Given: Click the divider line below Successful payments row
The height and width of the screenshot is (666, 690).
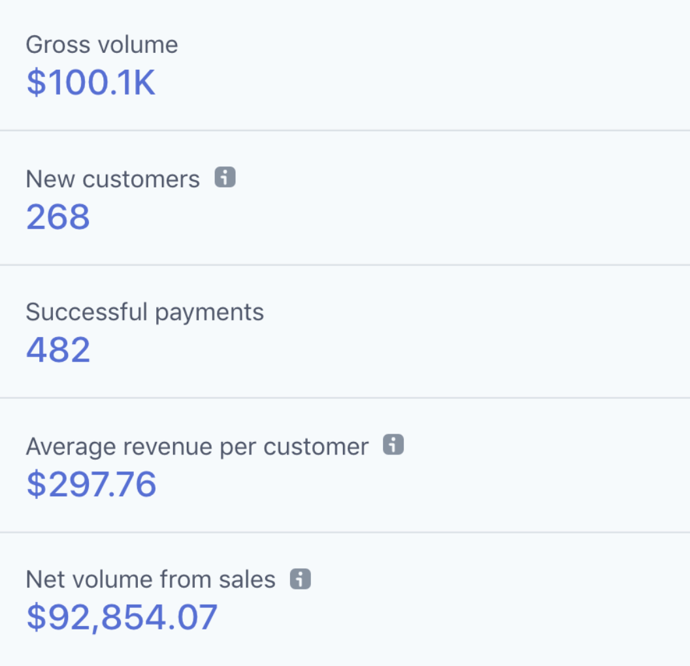Looking at the screenshot, I should point(345,398).
